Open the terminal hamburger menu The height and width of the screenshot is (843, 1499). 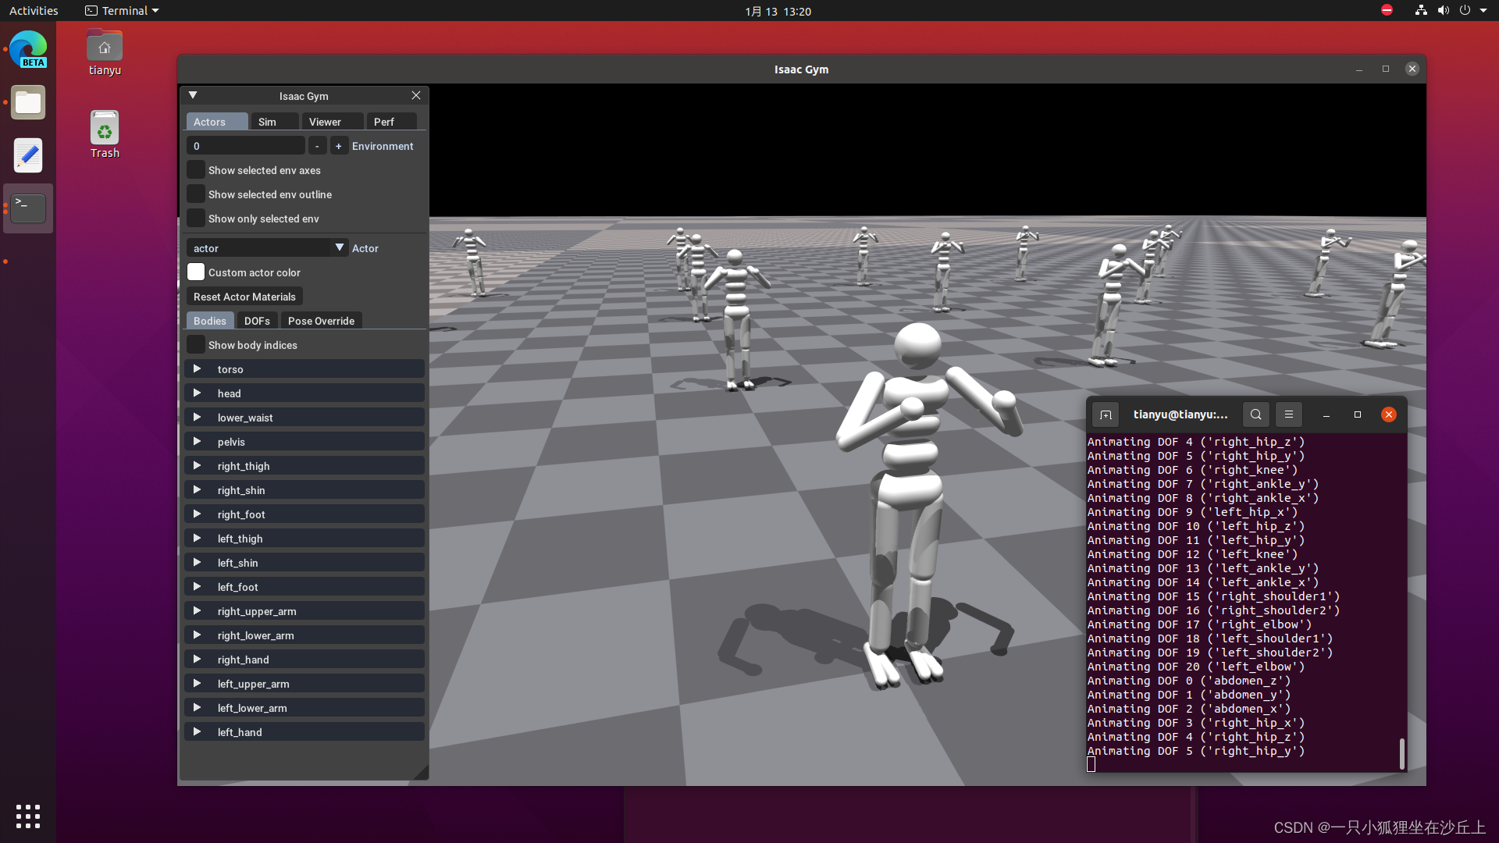(1289, 414)
